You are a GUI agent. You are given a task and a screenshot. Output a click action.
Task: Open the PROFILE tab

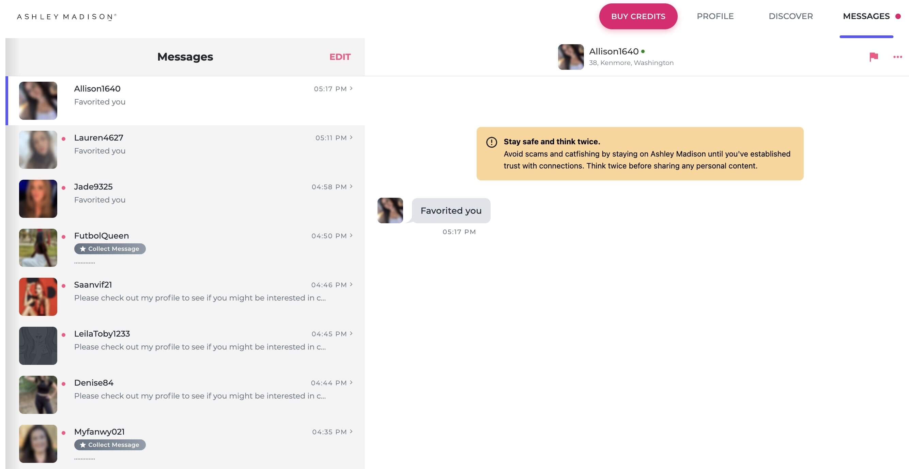click(x=715, y=16)
